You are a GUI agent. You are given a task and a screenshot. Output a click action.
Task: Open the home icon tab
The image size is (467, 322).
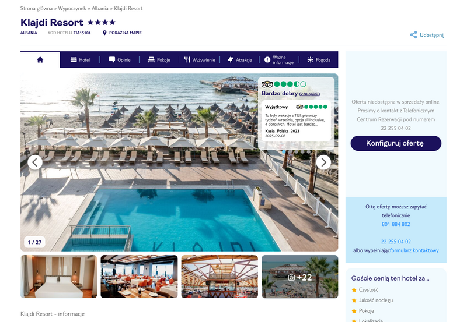40,60
